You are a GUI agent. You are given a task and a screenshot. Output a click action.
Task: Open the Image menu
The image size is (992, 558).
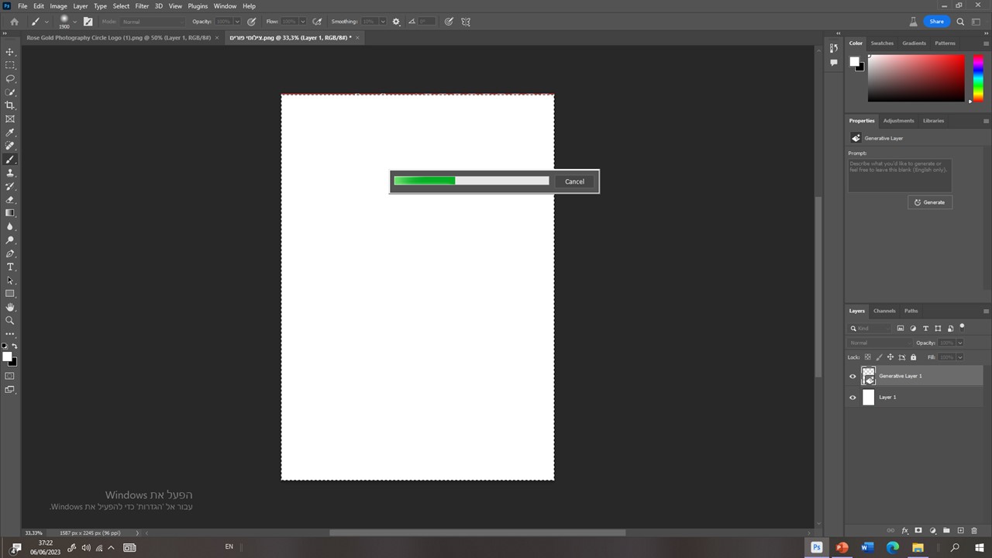(58, 5)
